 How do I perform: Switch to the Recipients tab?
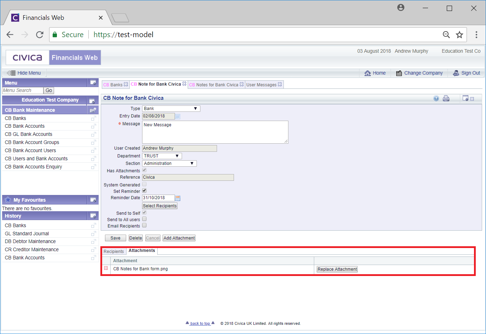pyautogui.click(x=114, y=252)
